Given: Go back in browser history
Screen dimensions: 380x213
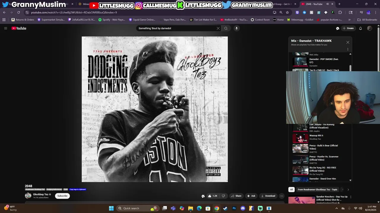Looking at the screenshot, I should coord(4,12).
